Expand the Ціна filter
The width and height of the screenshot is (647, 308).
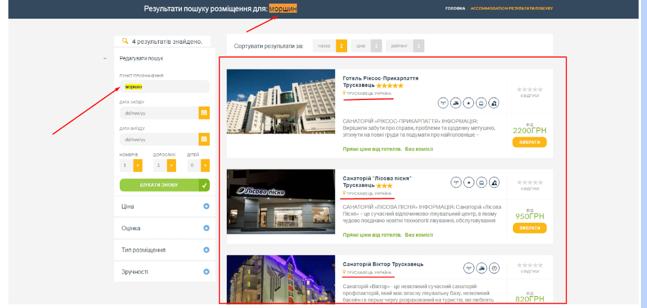click(206, 207)
